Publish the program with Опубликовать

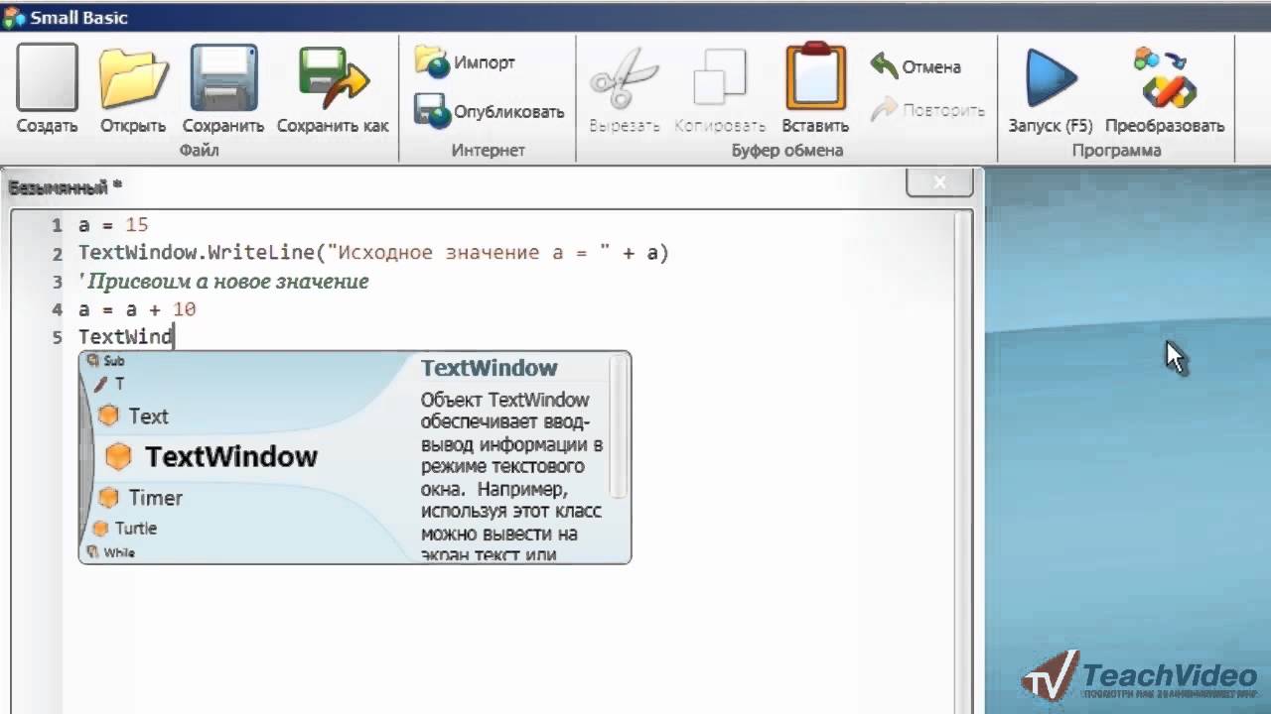point(489,111)
